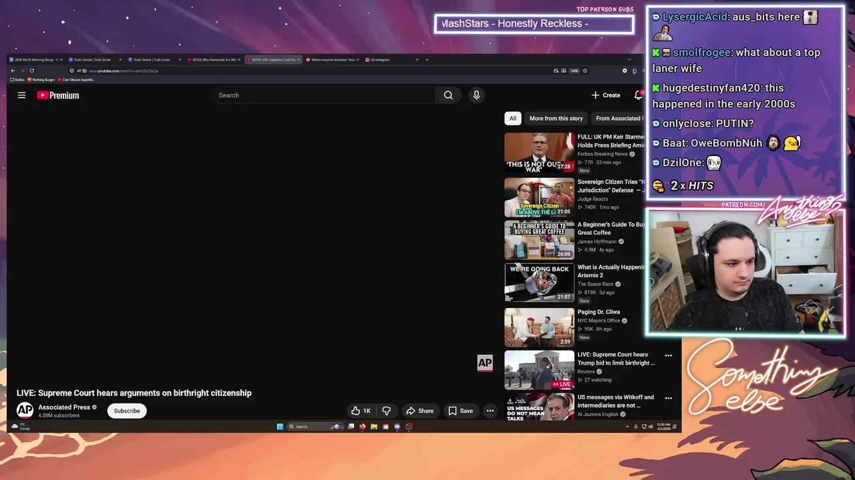Dislike the video with thumbs down
This screenshot has height=480, width=855.
386,411
